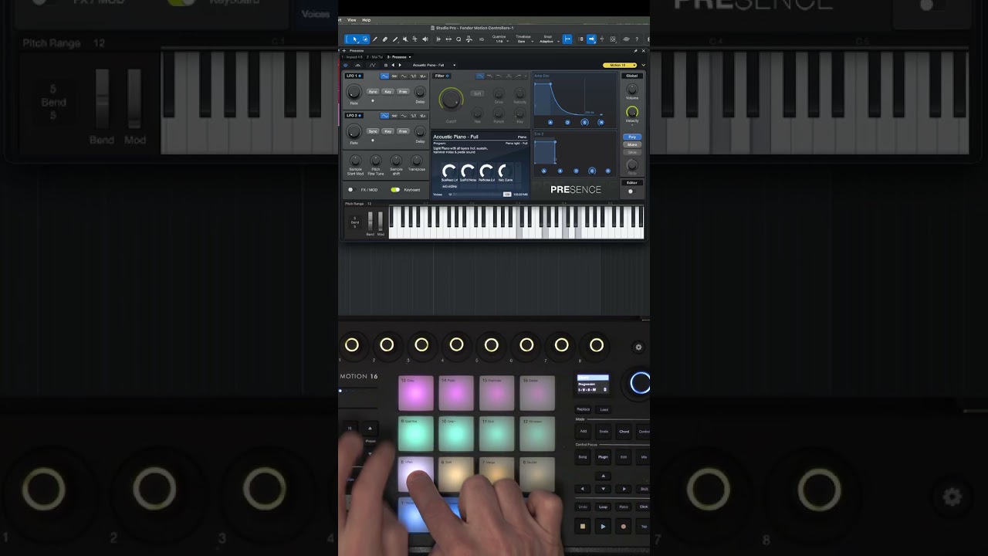Click the IQ input quantize icon
Viewport: 988px width, 556px height.
[482, 39]
